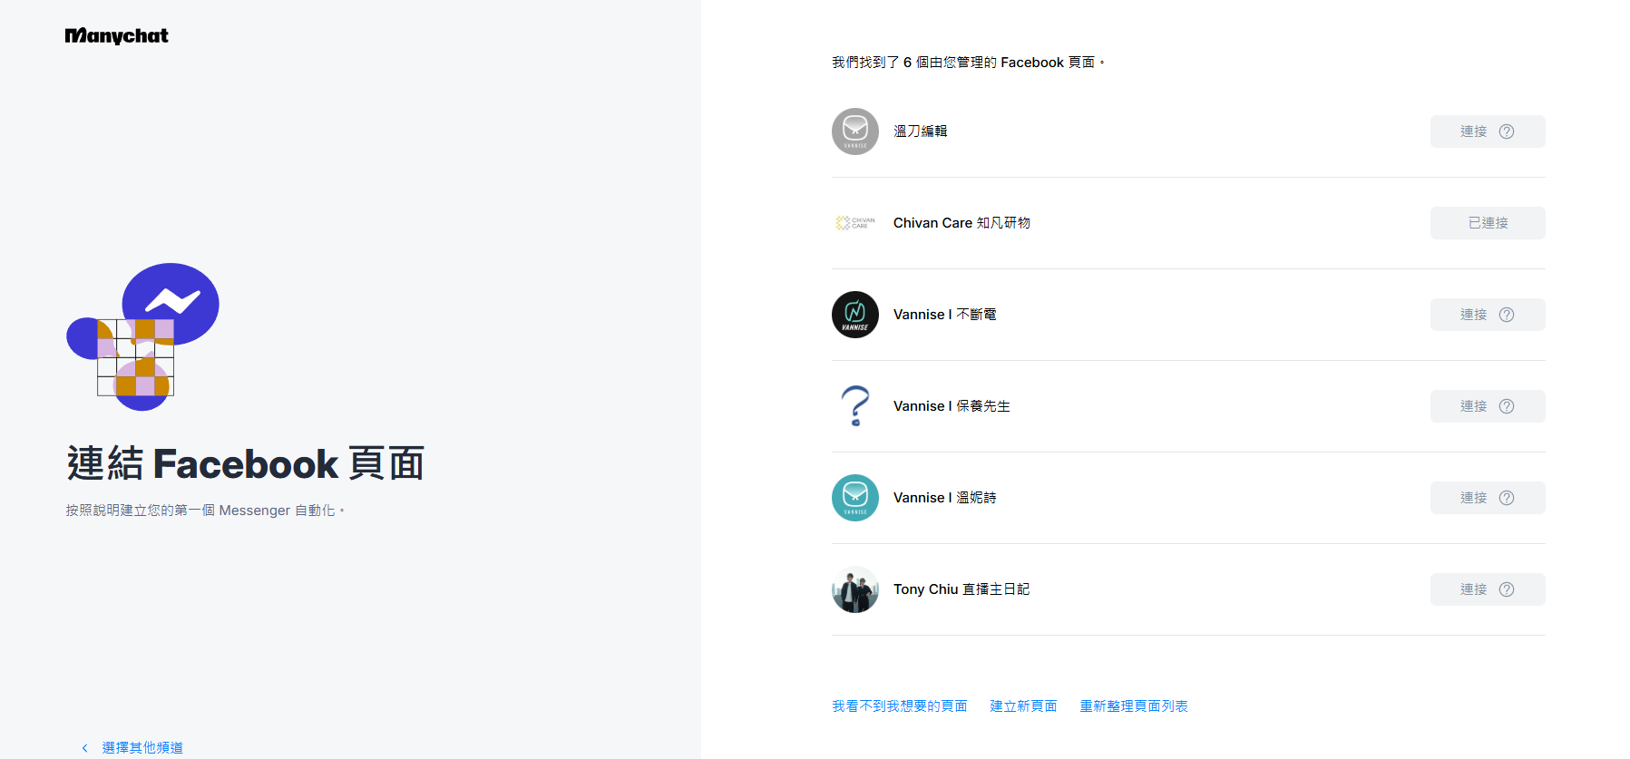Viewport: 1630px width, 759px height.
Task: Connect the Vannise 不斷電 page
Action: [1488, 315]
